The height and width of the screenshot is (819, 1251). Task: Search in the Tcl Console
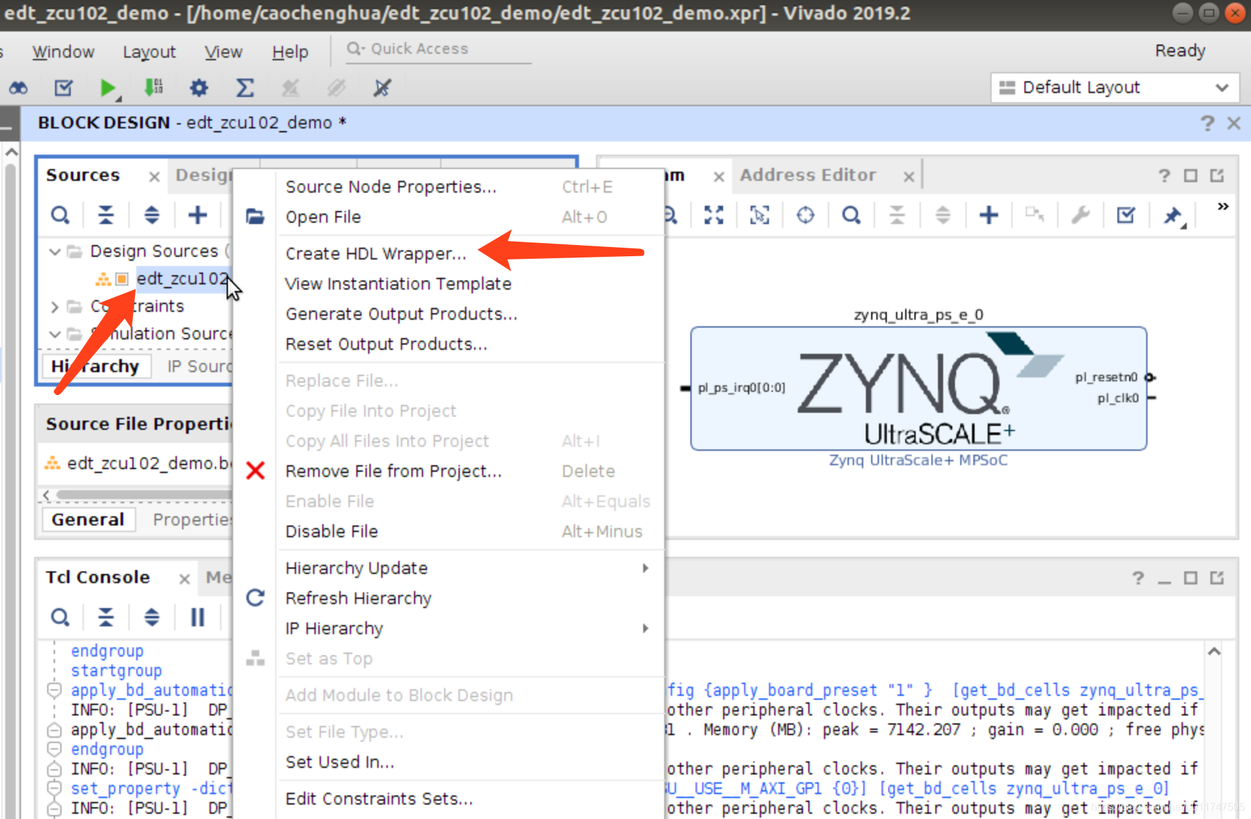click(x=60, y=617)
